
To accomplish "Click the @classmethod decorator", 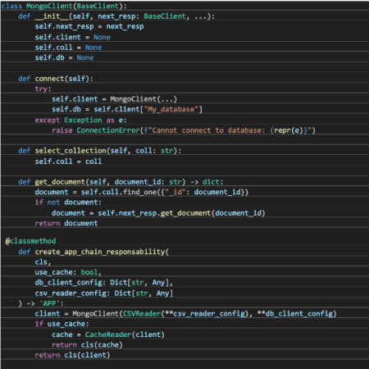I will 30,241.
